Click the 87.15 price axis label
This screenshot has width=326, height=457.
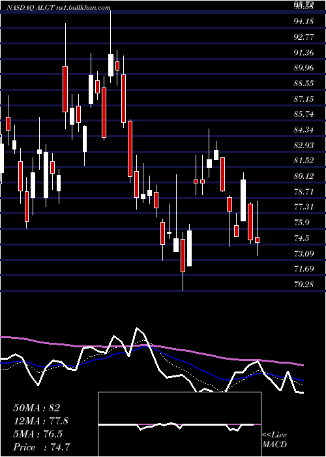304,99
